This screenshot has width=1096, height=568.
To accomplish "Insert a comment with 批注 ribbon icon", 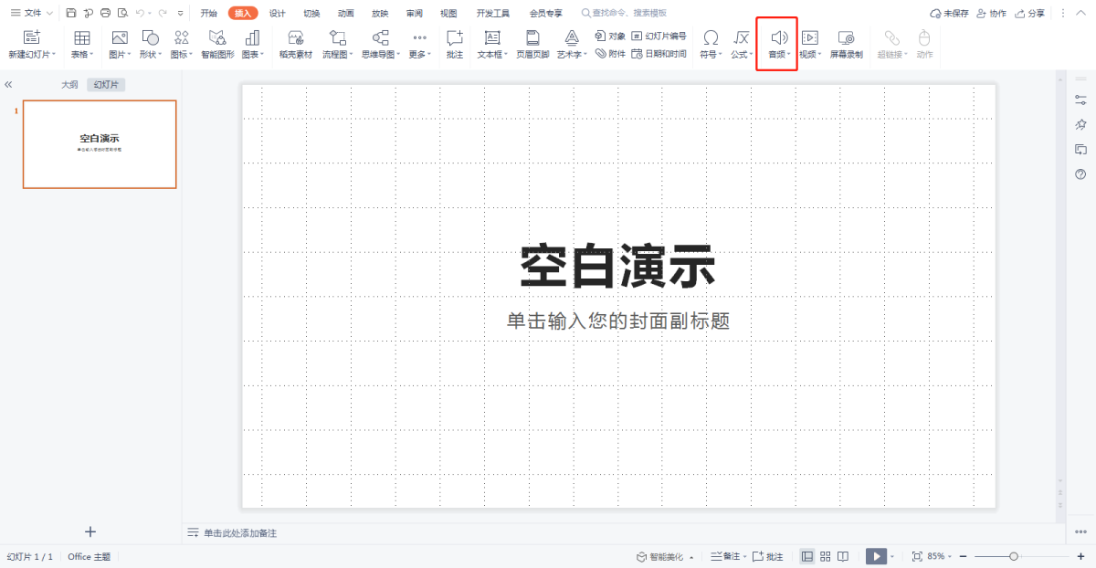I will tap(454, 37).
